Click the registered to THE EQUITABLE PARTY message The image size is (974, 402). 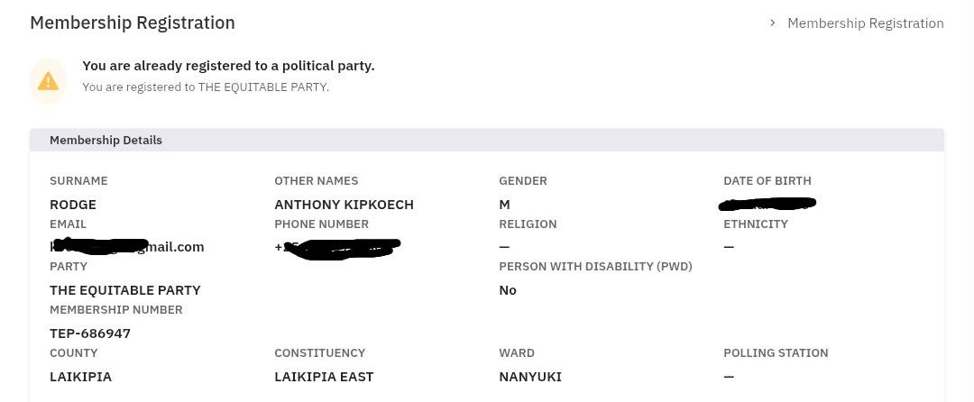tap(206, 87)
